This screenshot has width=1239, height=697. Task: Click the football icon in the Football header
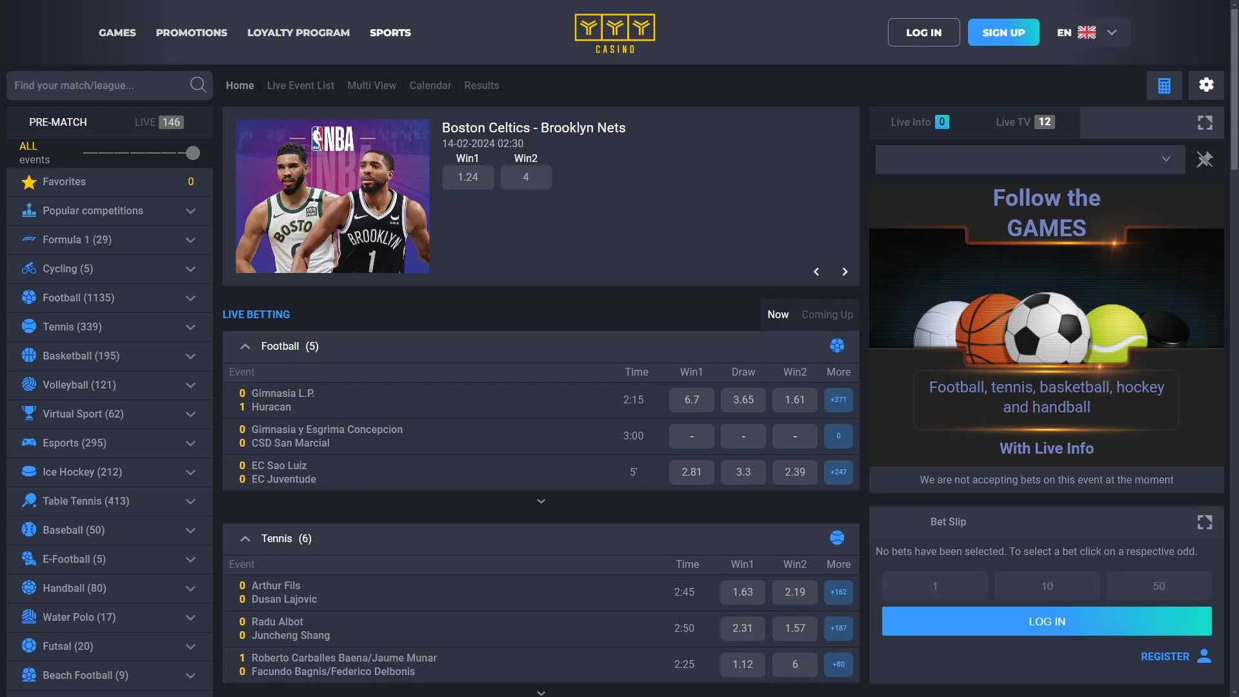click(x=837, y=346)
